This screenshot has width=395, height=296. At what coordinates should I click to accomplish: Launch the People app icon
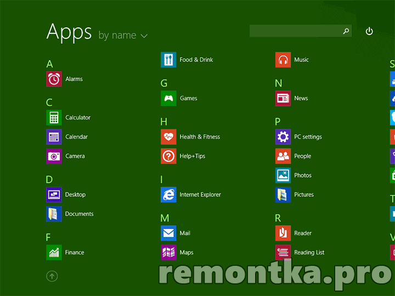283,156
